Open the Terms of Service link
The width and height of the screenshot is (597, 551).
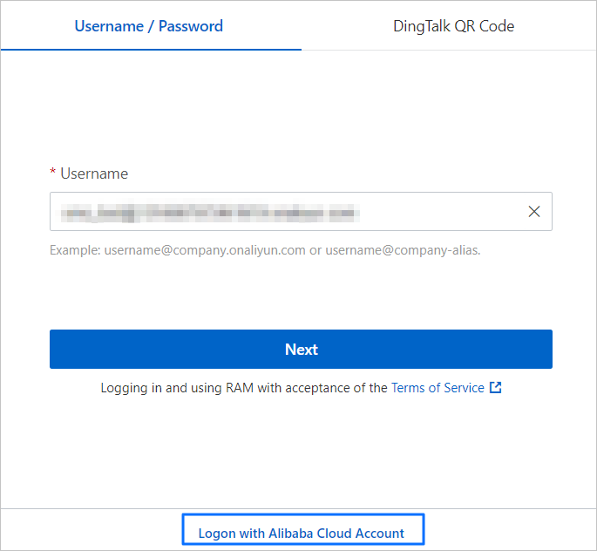point(438,388)
